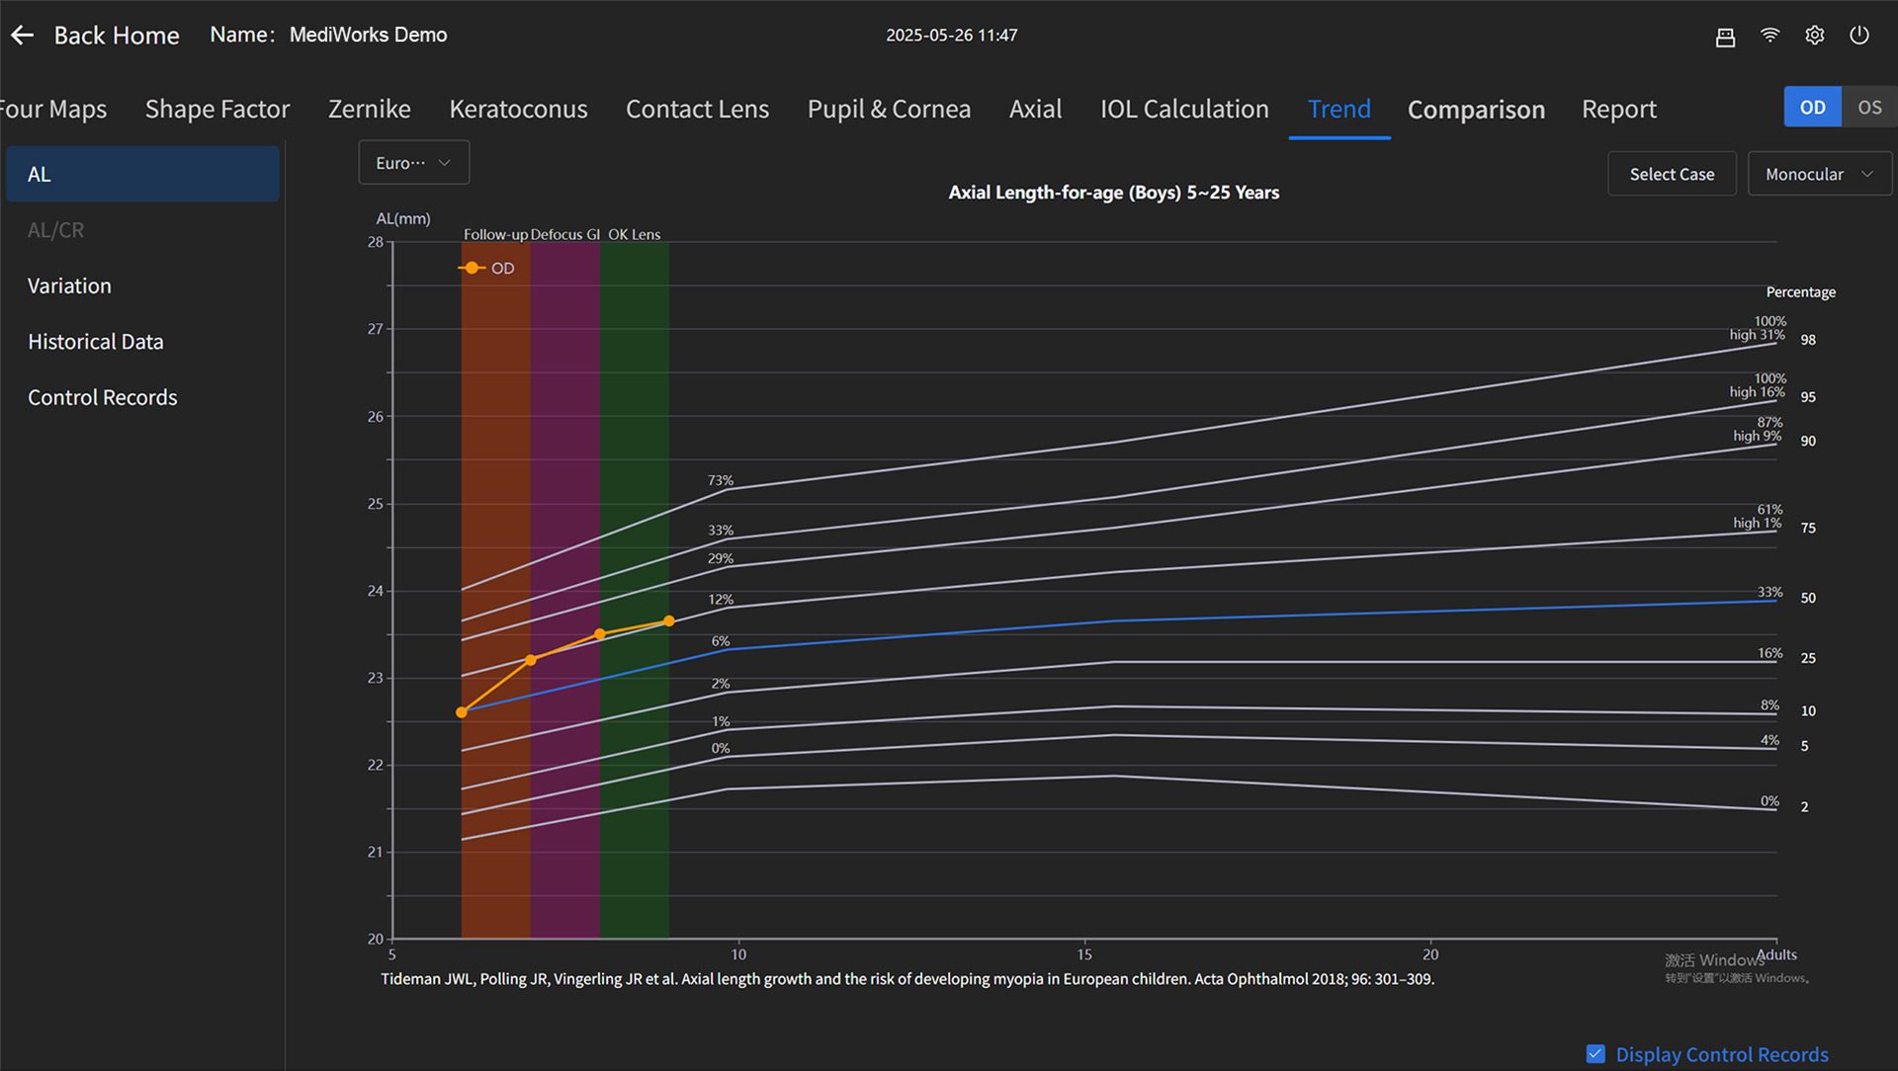Image resolution: width=1898 pixels, height=1071 pixels.
Task: Click the power icon
Action: pyautogui.click(x=1859, y=36)
